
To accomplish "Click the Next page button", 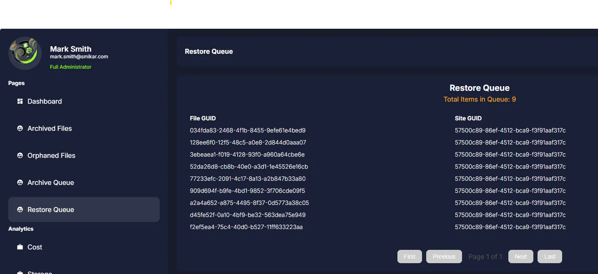I will pos(520,257).
